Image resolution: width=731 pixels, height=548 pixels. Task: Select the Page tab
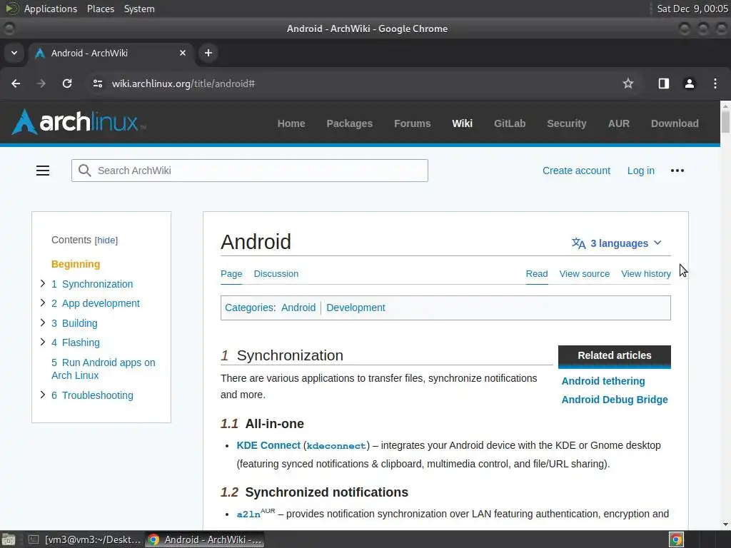(x=231, y=274)
